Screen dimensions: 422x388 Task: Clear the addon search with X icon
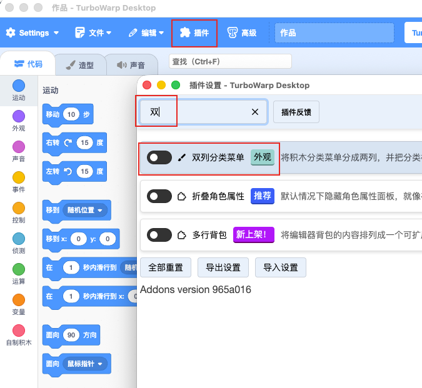(x=255, y=112)
